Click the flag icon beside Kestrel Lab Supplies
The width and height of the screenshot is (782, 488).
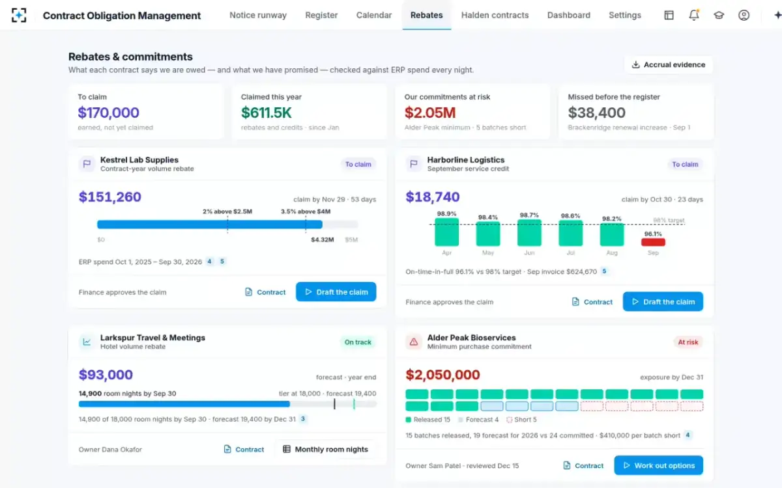click(87, 164)
